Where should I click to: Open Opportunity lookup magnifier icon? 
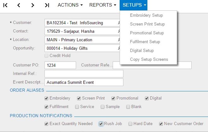coord(119,48)
